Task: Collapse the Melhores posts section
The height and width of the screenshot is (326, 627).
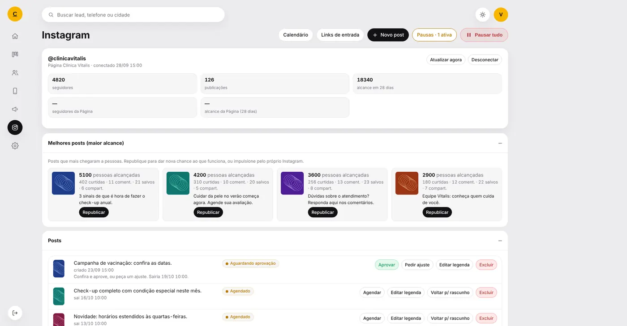Action: pos(500,143)
